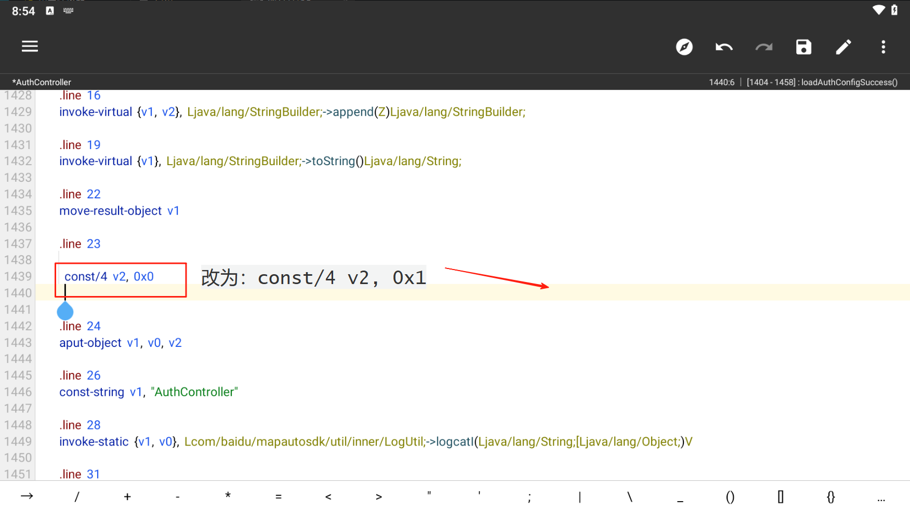Insert a plus sign symbol
Screen dimensions: 910x511
coord(127,497)
